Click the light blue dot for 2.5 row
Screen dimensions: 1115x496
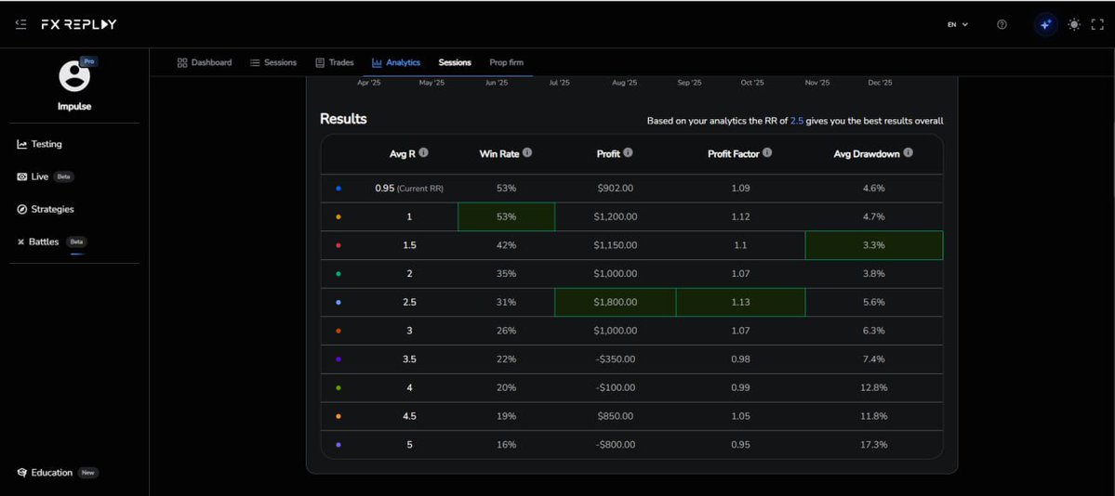point(338,302)
